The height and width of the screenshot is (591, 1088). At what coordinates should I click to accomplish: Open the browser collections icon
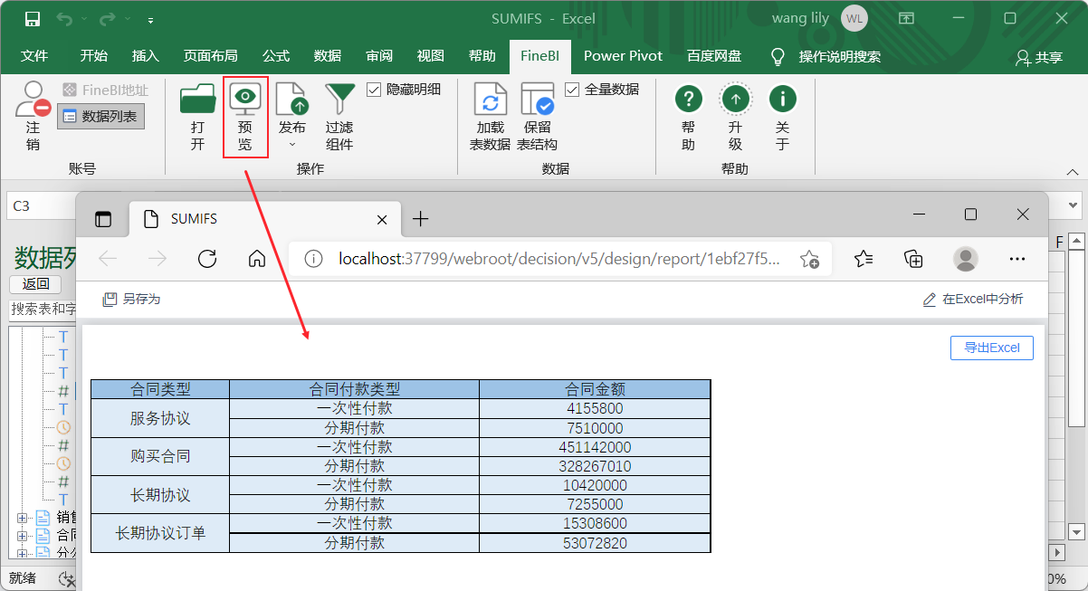point(914,259)
